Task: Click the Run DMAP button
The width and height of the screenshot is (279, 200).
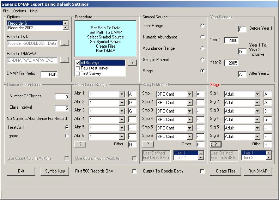Action: (x=258, y=171)
